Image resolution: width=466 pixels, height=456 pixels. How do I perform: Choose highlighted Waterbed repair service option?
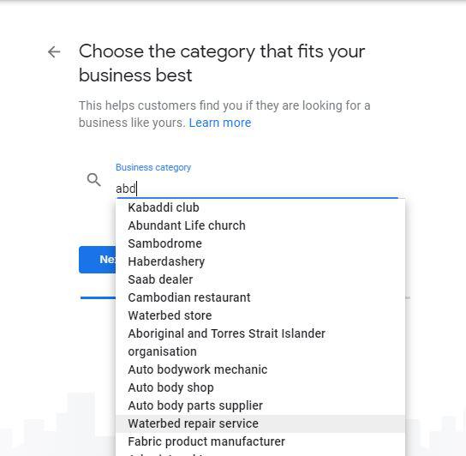(x=260, y=423)
